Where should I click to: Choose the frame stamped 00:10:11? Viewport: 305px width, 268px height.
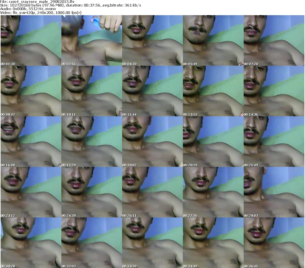[92, 91]
